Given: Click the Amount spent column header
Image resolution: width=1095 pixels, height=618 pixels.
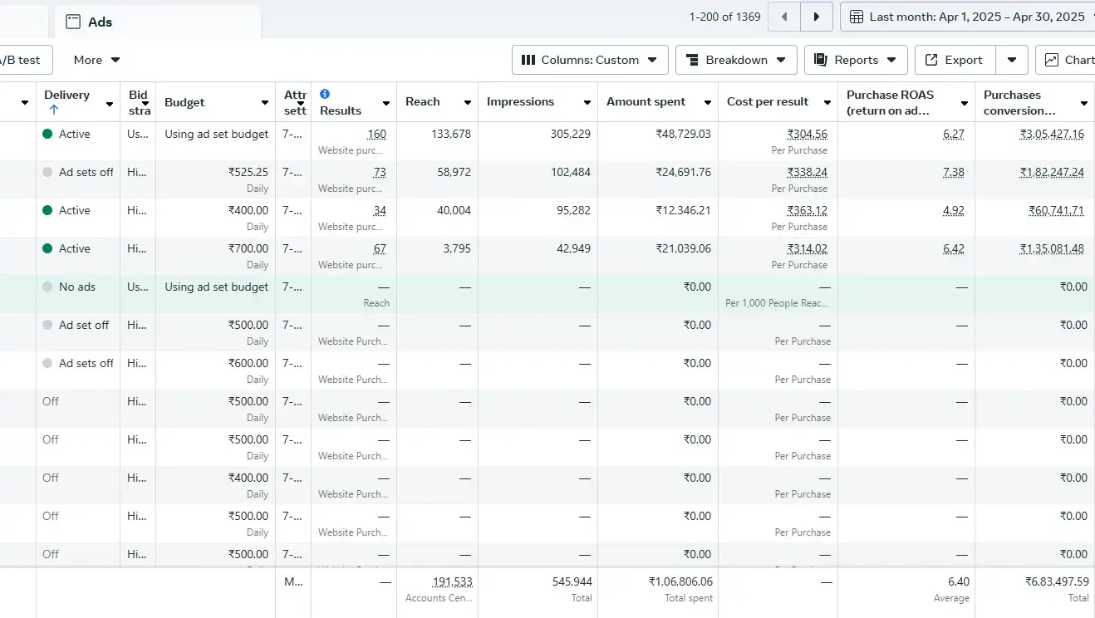Looking at the screenshot, I should (x=646, y=101).
